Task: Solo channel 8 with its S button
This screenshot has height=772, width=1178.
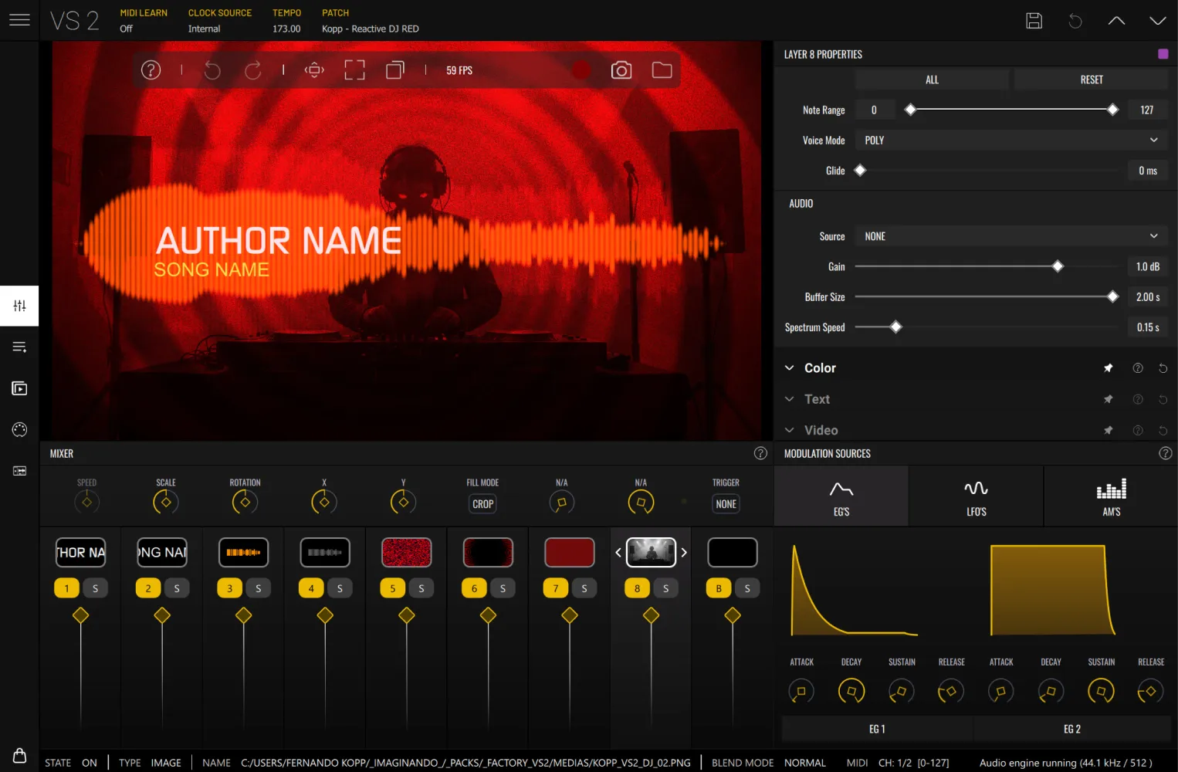Action: click(666, 587)
